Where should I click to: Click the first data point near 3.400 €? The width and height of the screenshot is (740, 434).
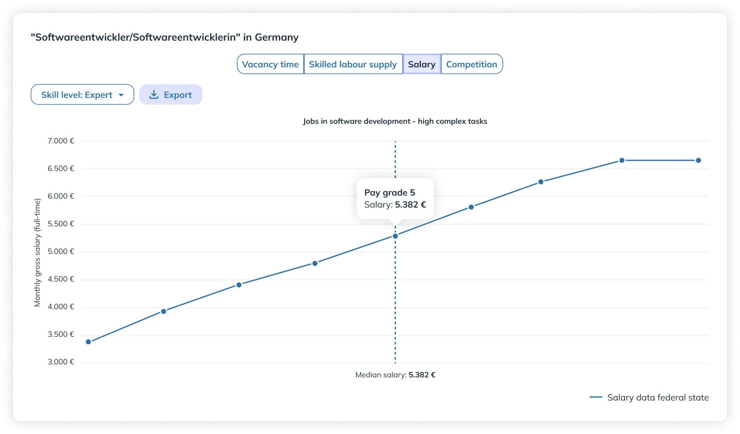tap(88, 342)
